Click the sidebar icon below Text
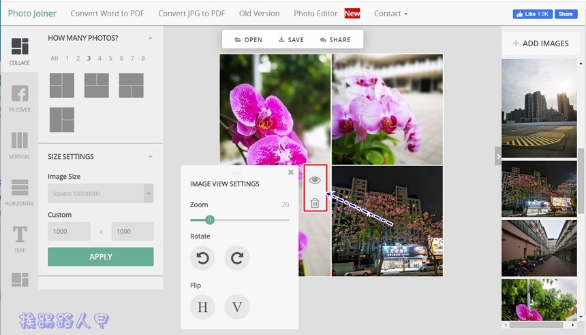Screen dimensions: 586x335 (x=20, y=279)
